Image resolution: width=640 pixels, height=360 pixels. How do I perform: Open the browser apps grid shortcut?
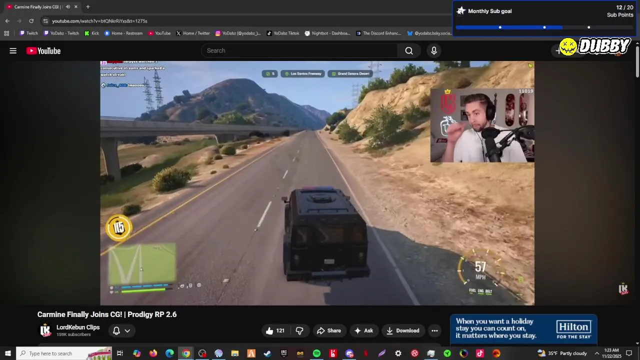[6, 33]
